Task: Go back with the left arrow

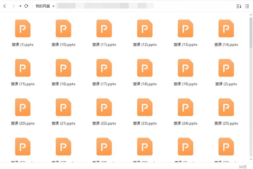Action: (4, 6)
